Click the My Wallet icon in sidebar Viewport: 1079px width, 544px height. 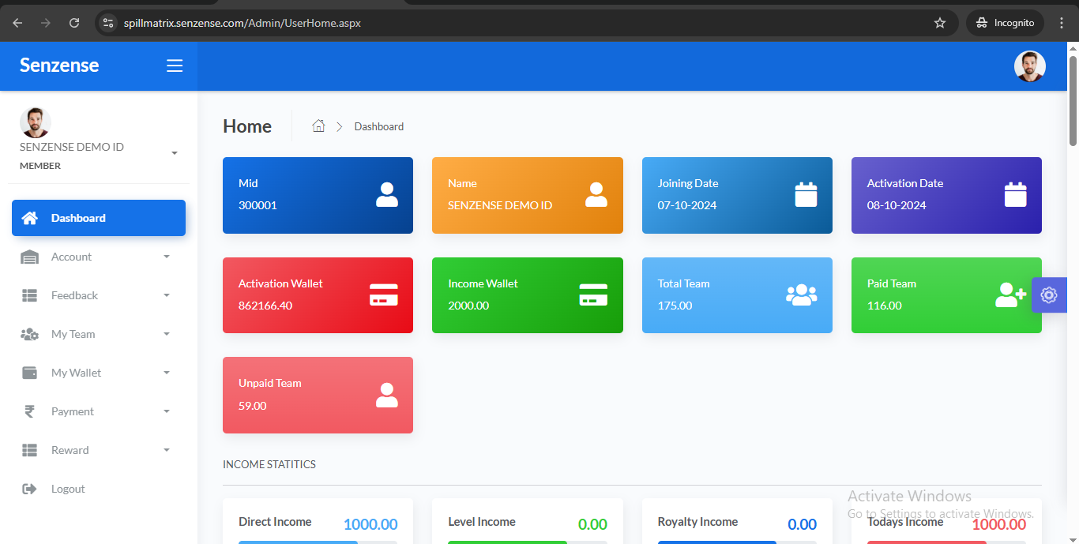[29, 373]
